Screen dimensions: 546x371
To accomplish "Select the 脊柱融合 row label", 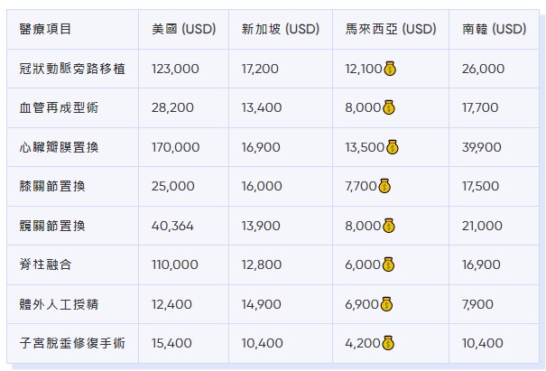I will [46, 264].
